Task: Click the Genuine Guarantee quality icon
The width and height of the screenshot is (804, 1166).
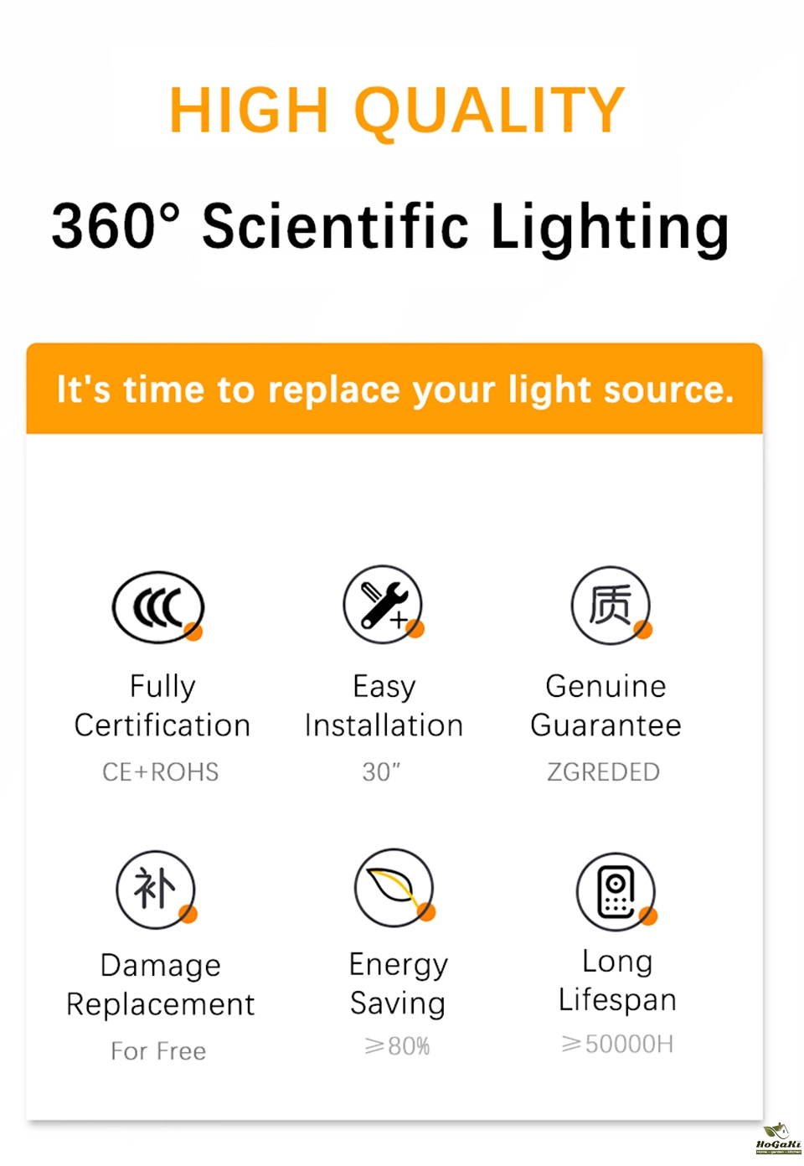Action: point(611,605)
